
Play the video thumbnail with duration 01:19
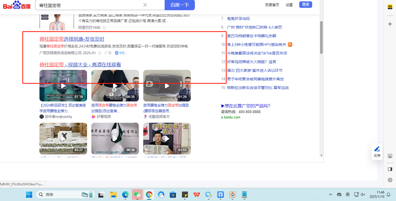click(x=63, y=86)
